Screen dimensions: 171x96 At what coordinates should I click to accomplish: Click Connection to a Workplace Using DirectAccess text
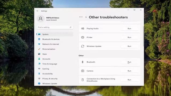[x=101, y=80]
